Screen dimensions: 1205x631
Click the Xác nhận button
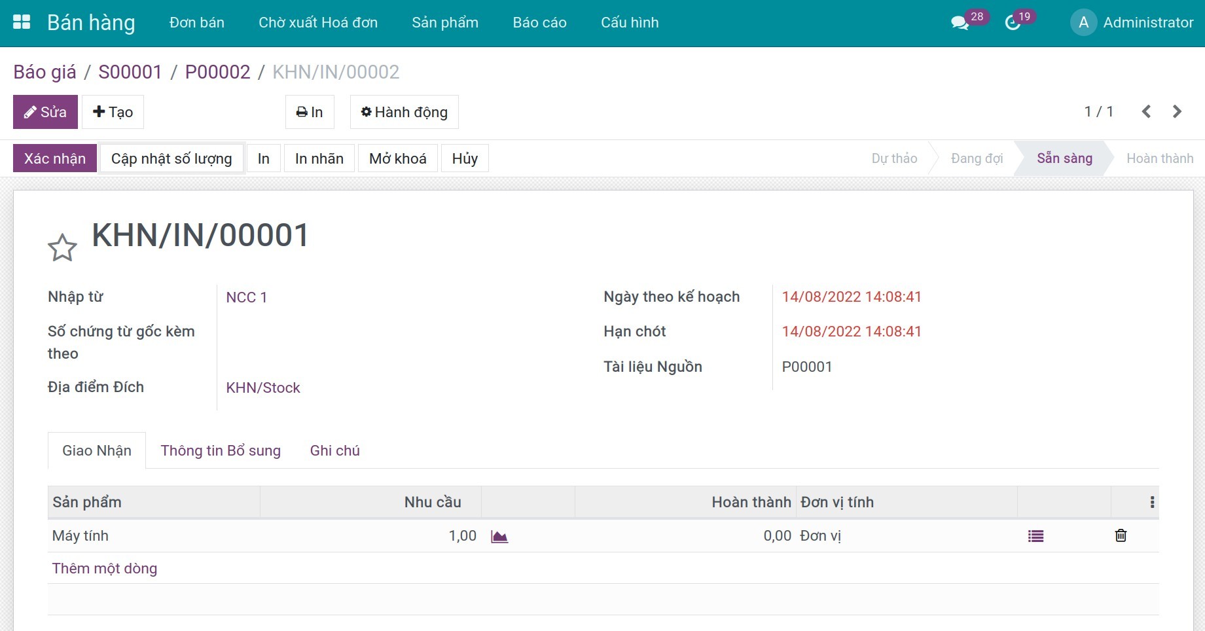(x=55, y=158)
